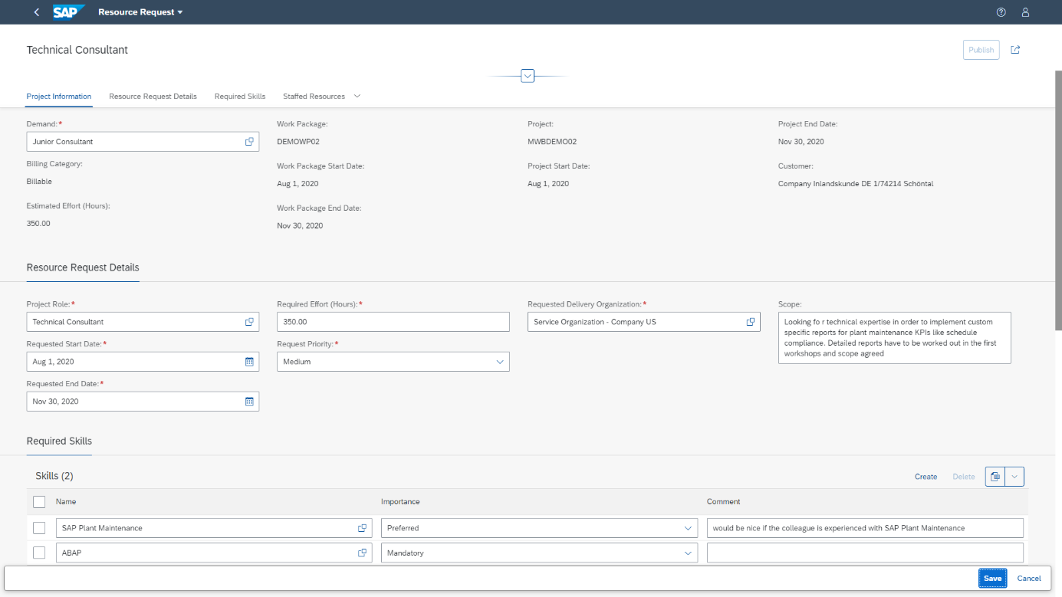Switch to the Required Skills tab

(240, 97)
